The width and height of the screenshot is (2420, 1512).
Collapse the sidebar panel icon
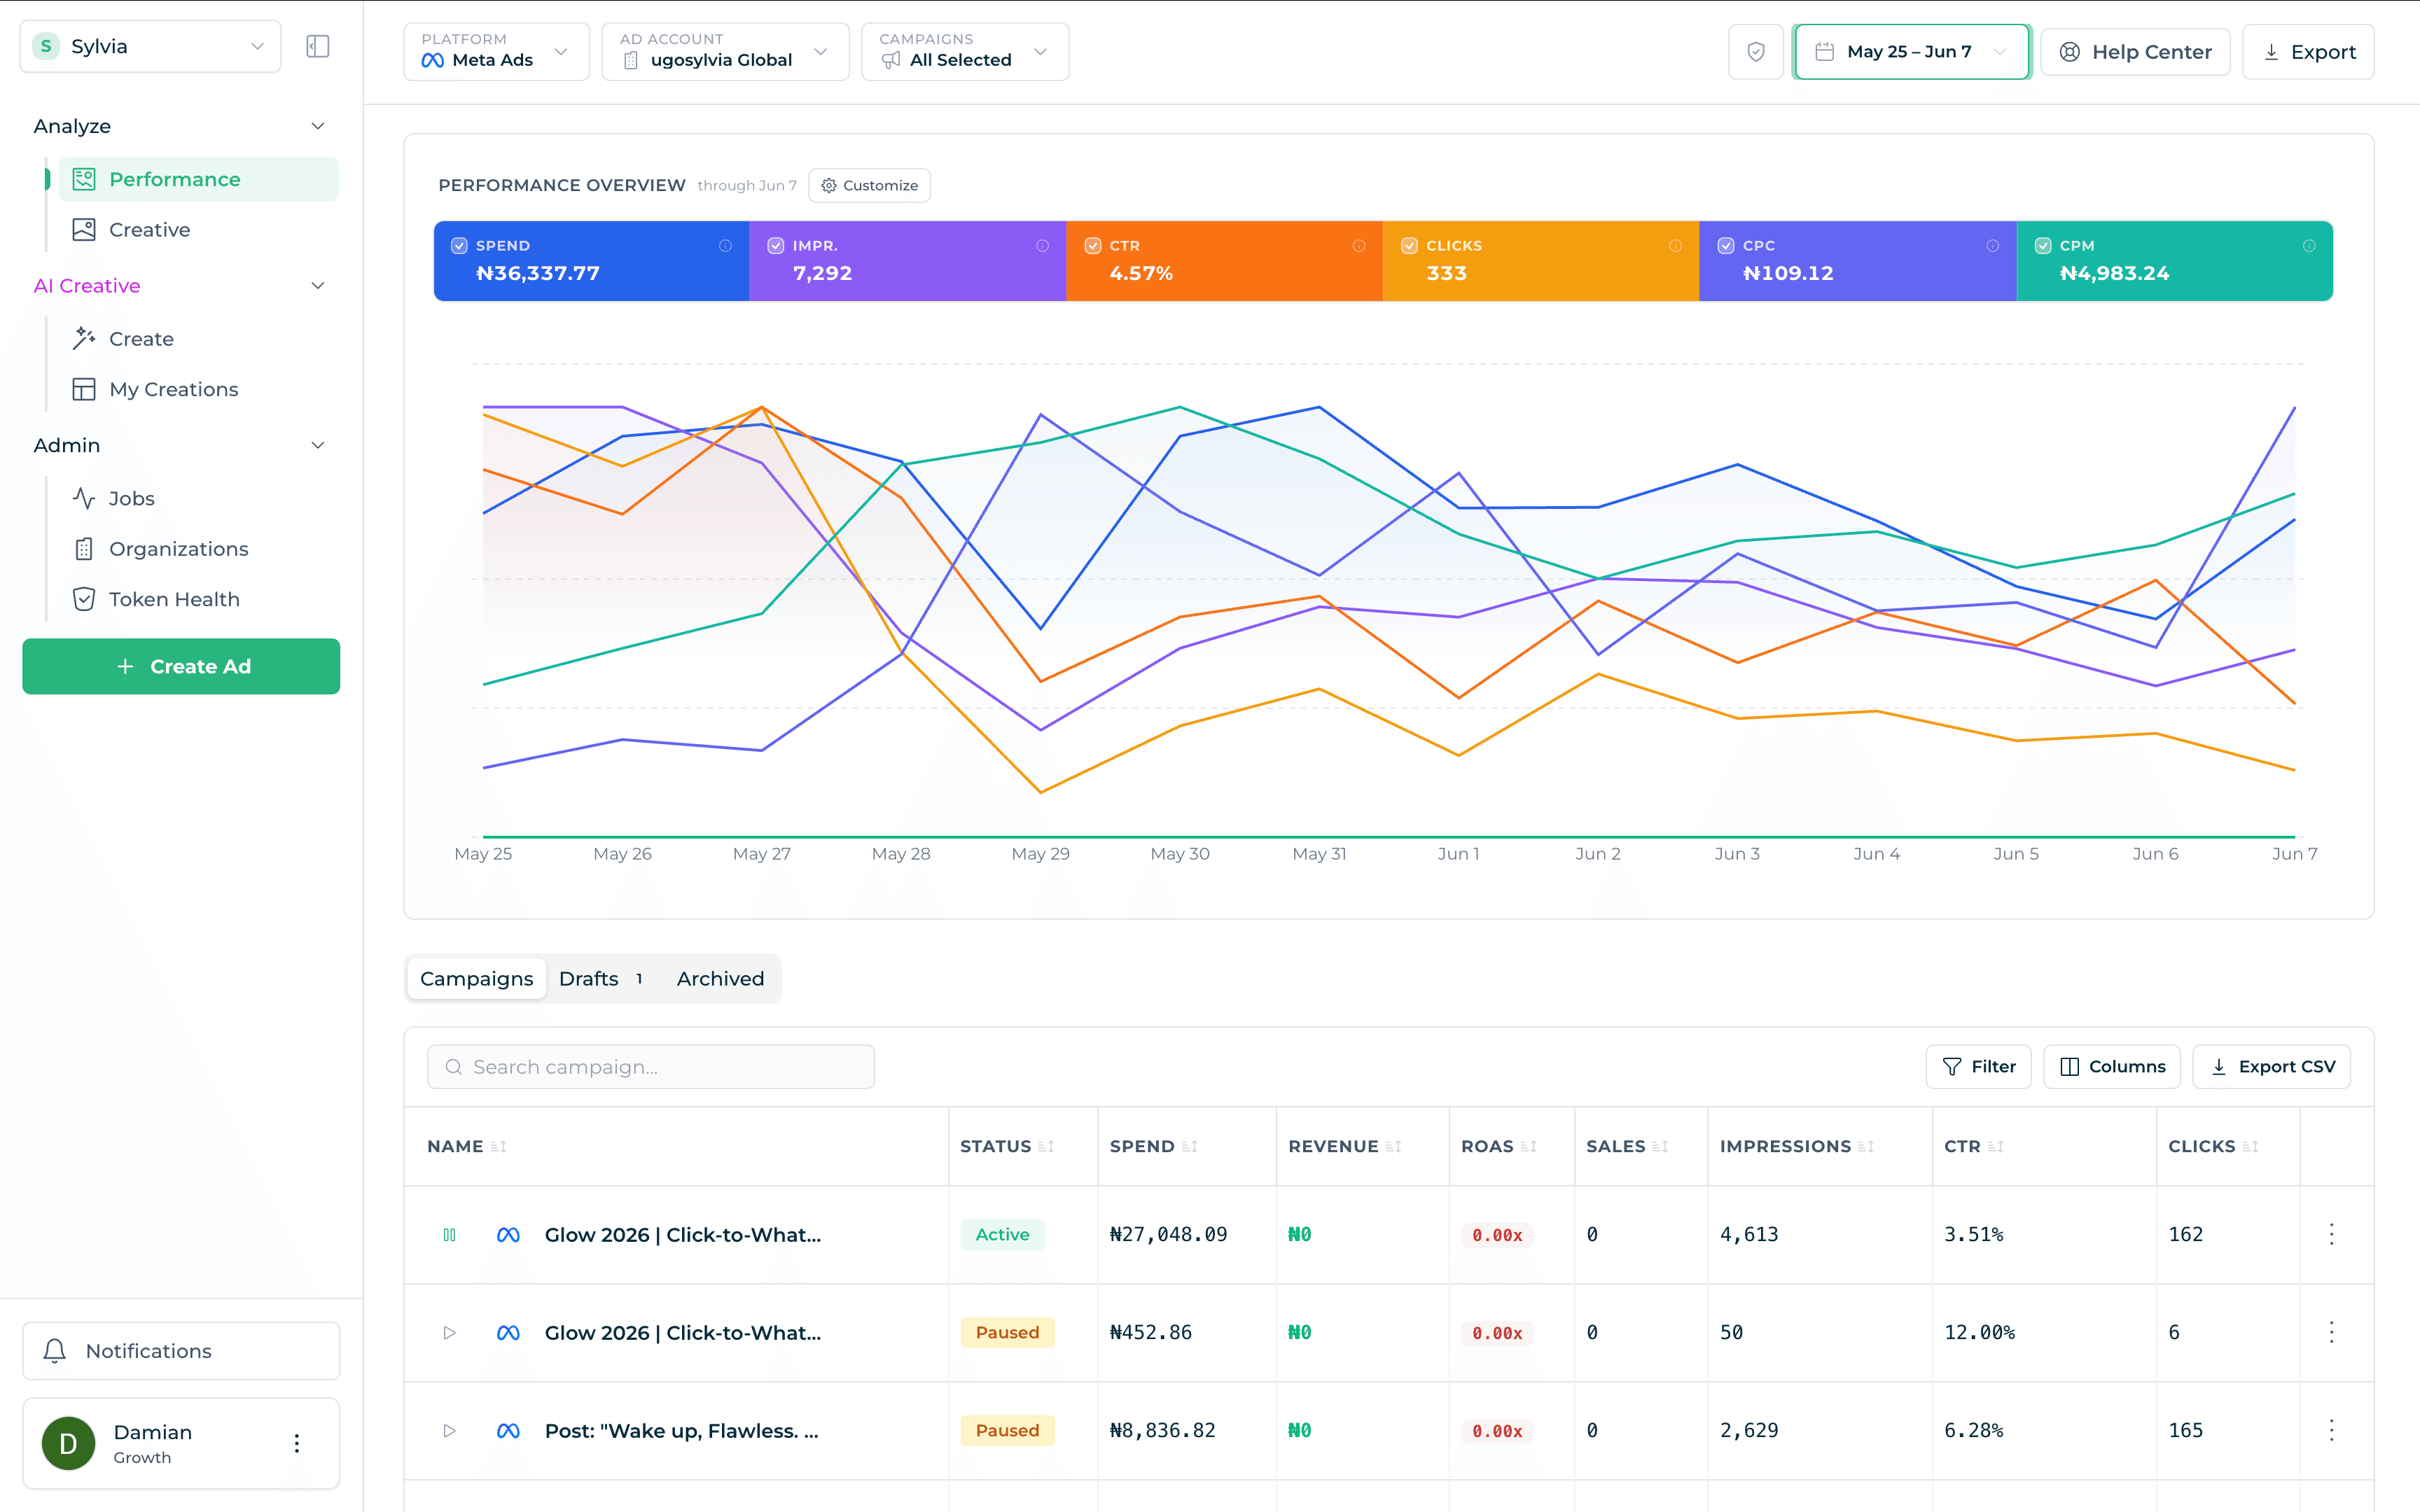[x=318, y=46]
